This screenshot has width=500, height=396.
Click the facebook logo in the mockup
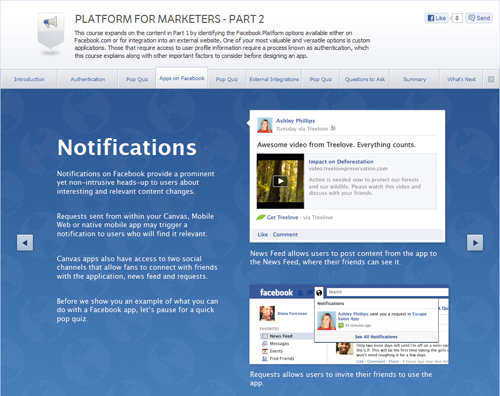click(276, 292)
